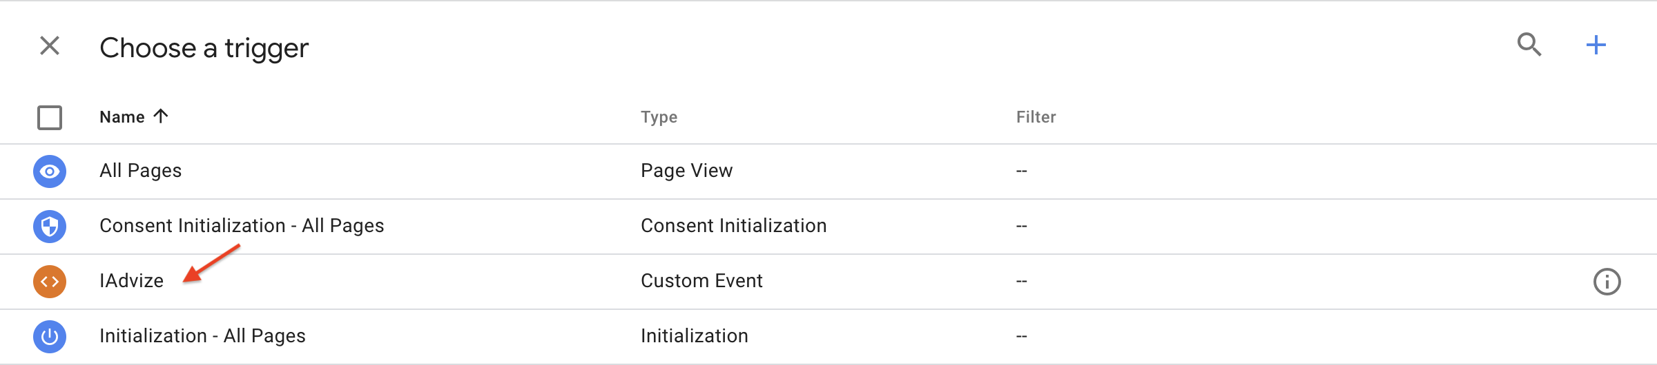Image resolution: width=1657 pixels, height=365 pixels.
Task: Click the ascending sort arrow next to Name
Action: coord(161,116)
